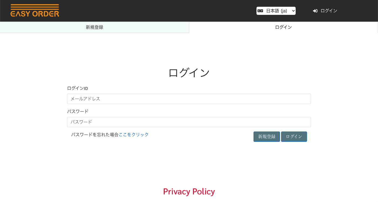Open the Privacy Policy link
378x202 pixels.
(x=189, y=191)
